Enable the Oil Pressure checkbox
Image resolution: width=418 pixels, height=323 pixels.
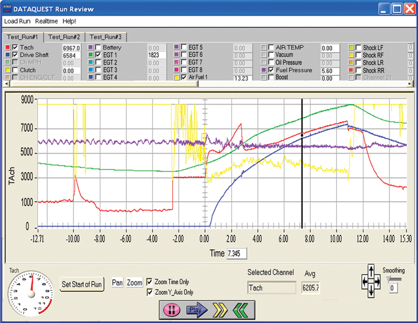click(x=271, y=62)
